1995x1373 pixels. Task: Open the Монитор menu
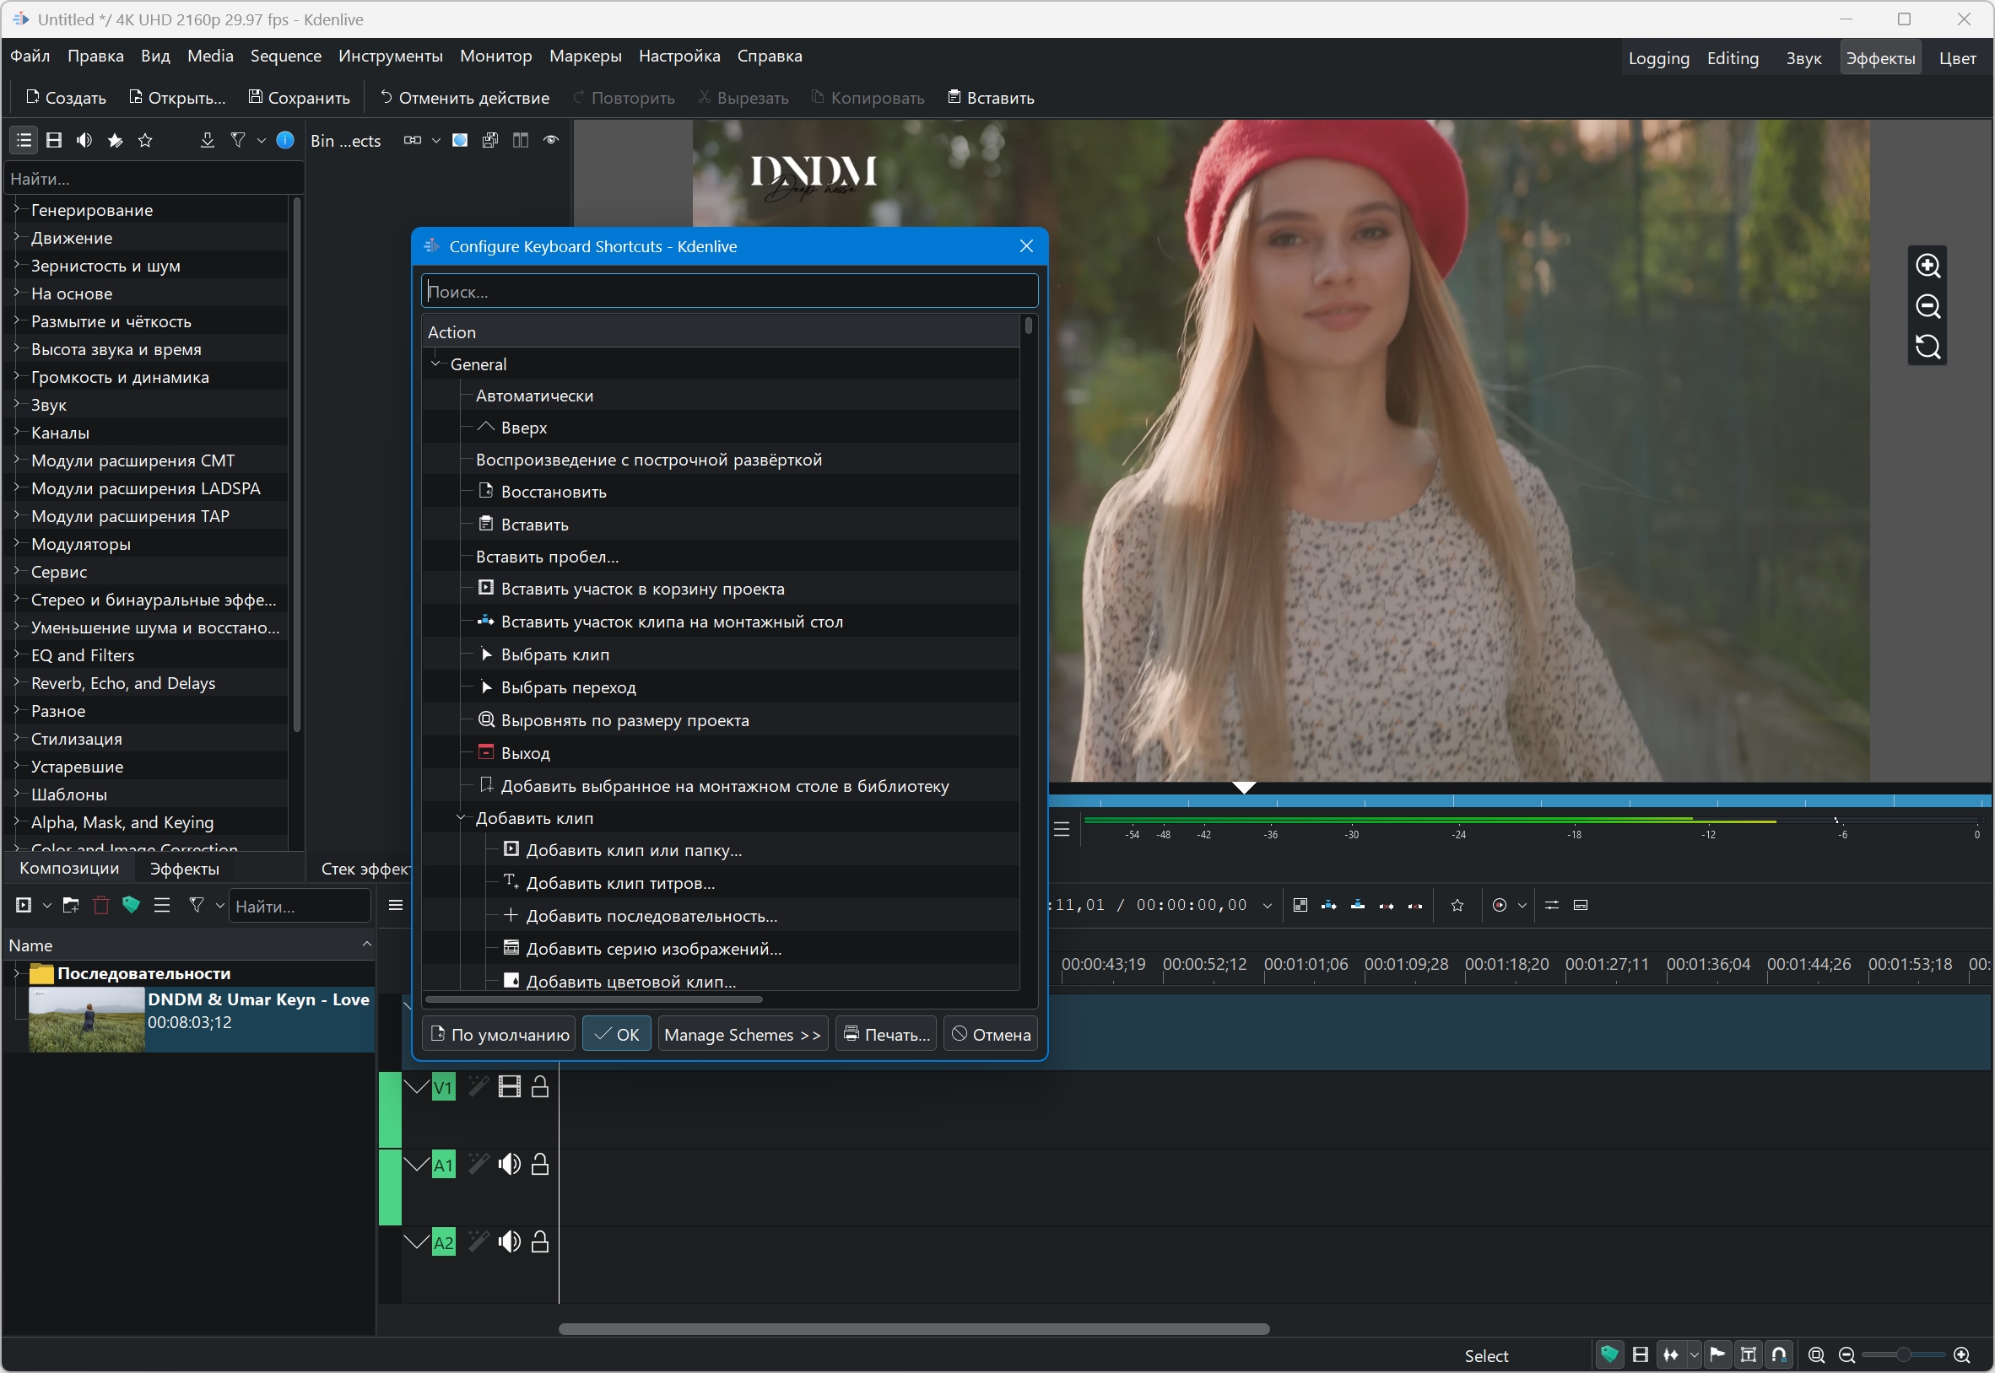(x=495, y=56)
